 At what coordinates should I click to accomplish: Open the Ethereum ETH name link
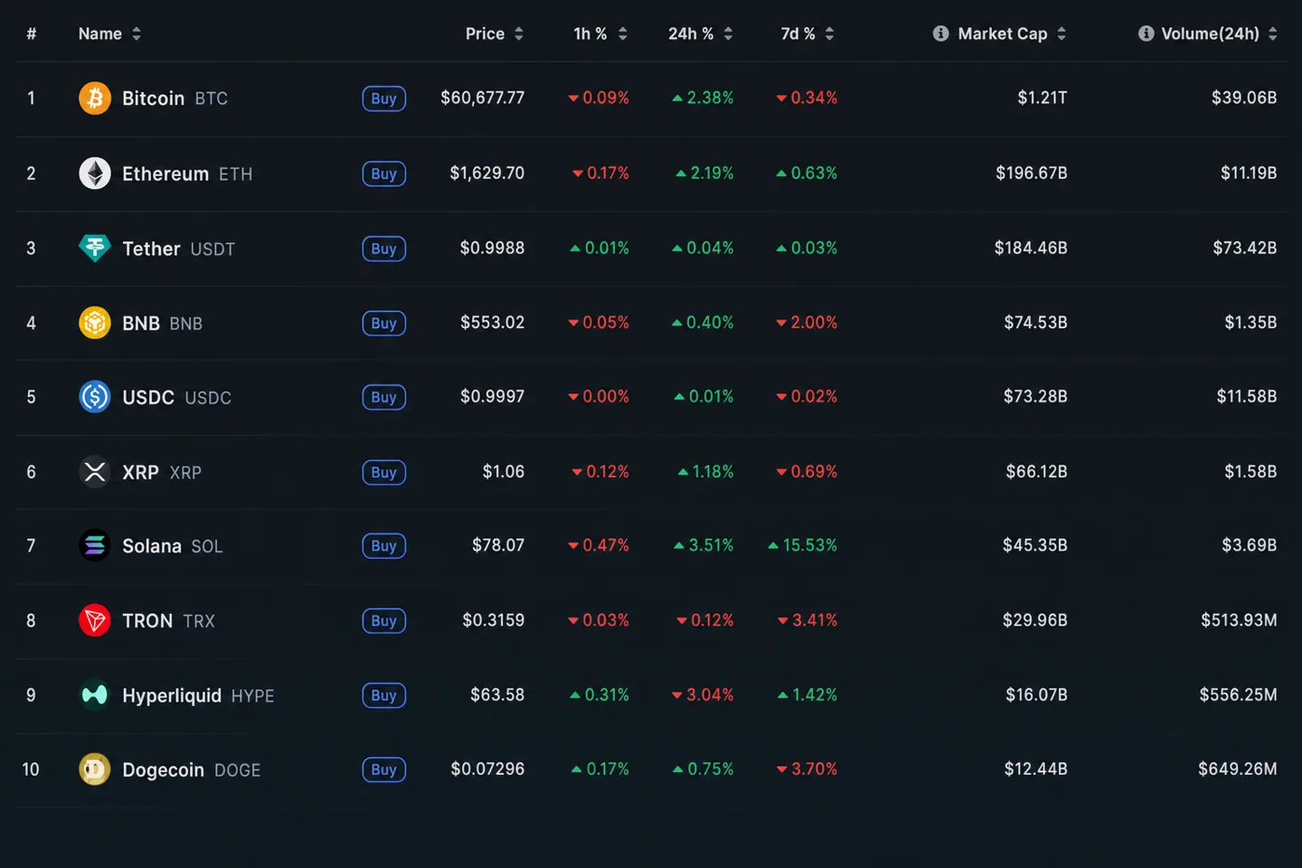coord(187,174)
